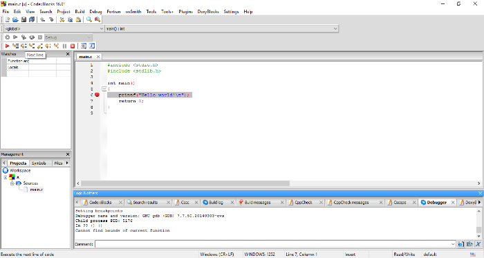Viewport: 484px width, 258px height.
Task: Paste from the clipboard with the toolbar icon
Action: [x=78, y=19]
